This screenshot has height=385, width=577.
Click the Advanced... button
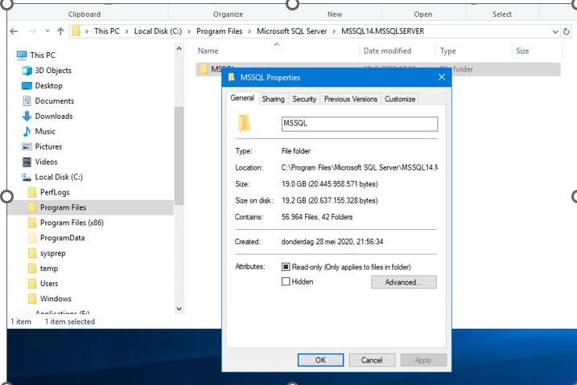(x=403, y=282)
